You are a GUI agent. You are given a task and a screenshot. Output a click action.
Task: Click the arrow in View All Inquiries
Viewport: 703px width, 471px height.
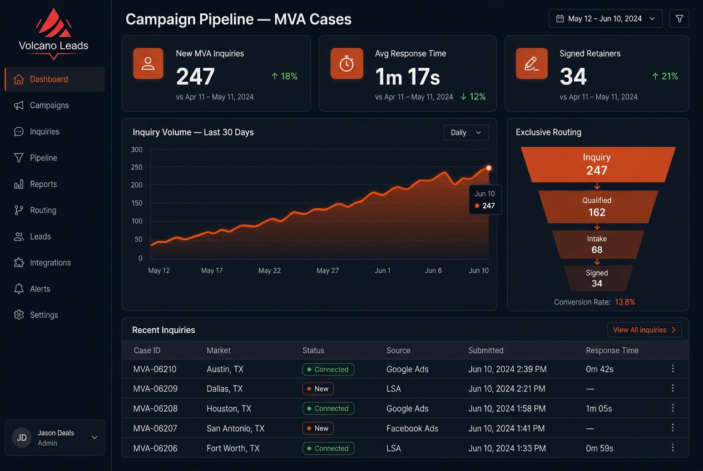click(x=674, y=330)
